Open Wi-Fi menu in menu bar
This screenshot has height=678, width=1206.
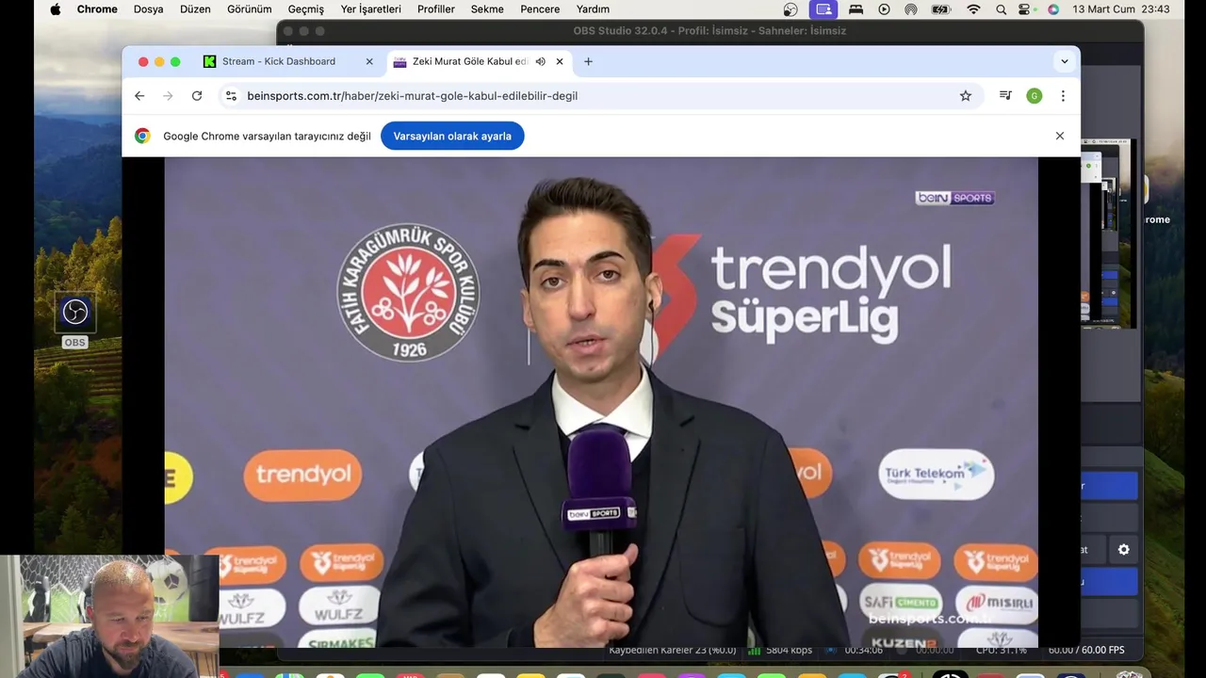tap(973, 9)
